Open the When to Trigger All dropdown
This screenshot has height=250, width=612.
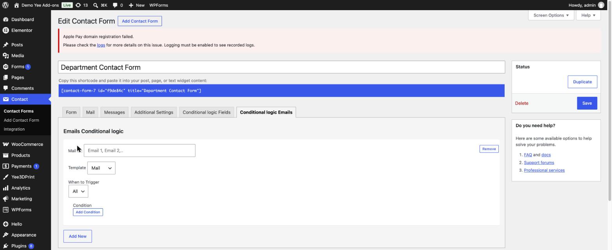(x=78, y=191)
